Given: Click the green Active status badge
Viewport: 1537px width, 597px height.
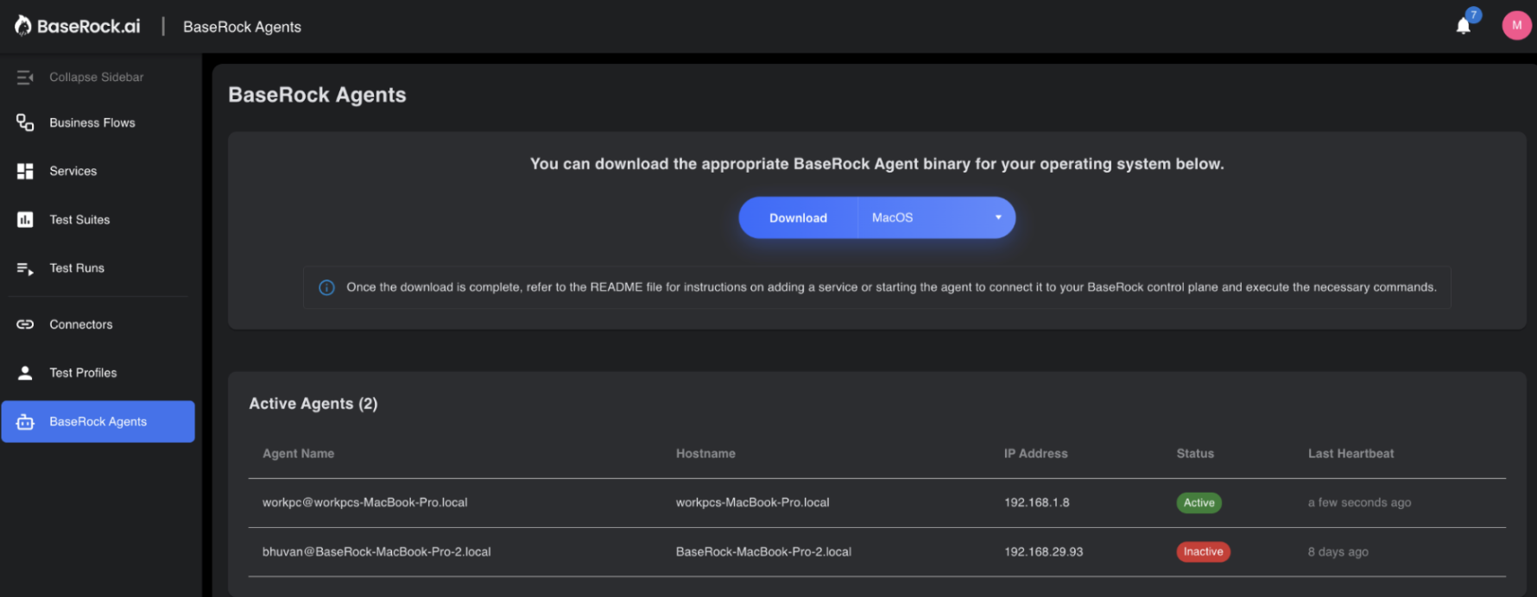Looking at the screenshot, I should pos(1199,503).
